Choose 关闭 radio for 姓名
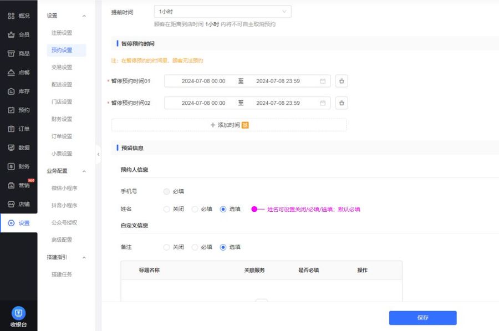The image size is (499, 331). tap(167, 209)
